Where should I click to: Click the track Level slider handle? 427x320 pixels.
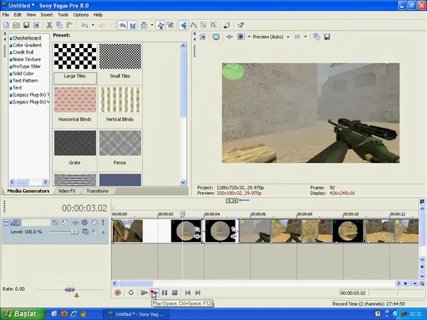click(x=74, y=232)
